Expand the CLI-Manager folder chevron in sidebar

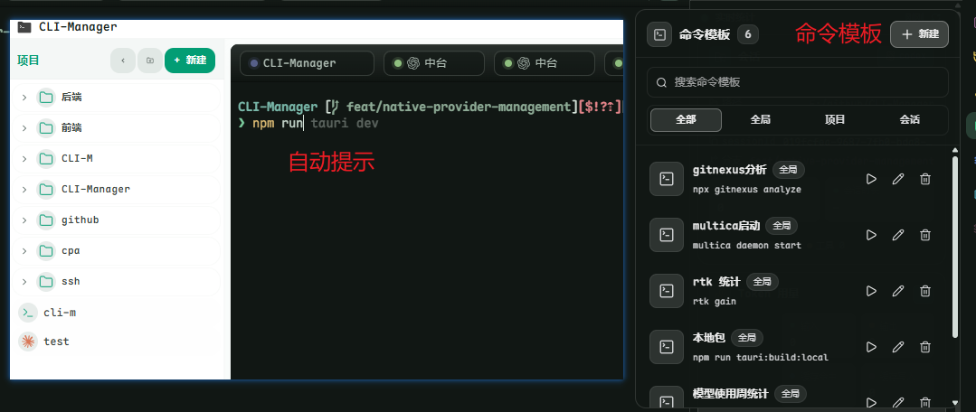tap(24, 190)
